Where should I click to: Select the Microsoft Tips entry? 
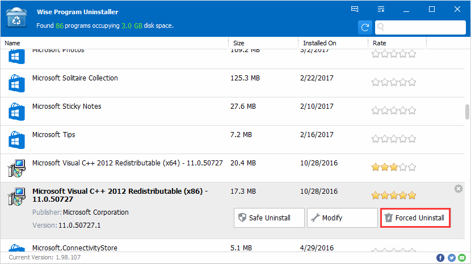click(233, 139)
